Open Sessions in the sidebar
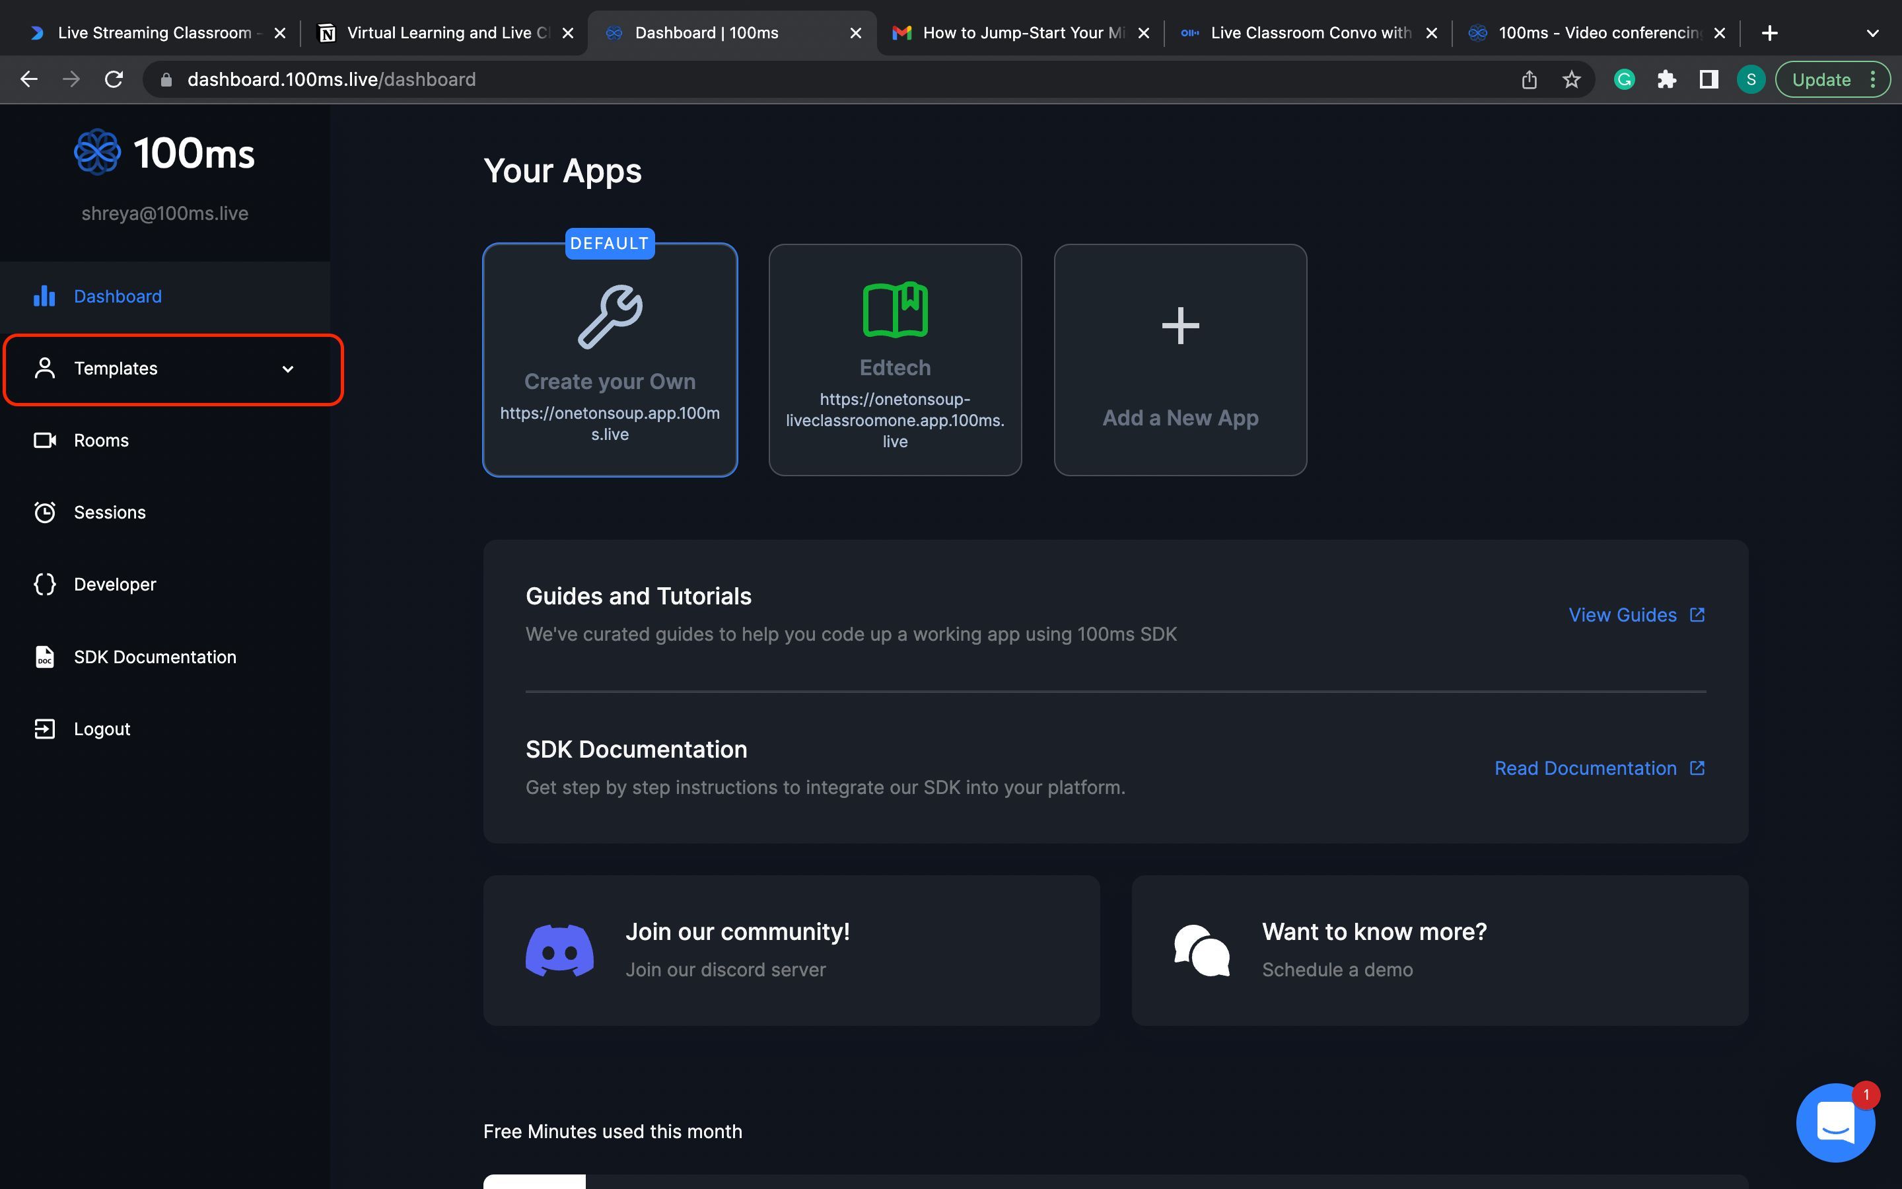This screenshot has height=1189, width=1902. (x=165, y=513)
